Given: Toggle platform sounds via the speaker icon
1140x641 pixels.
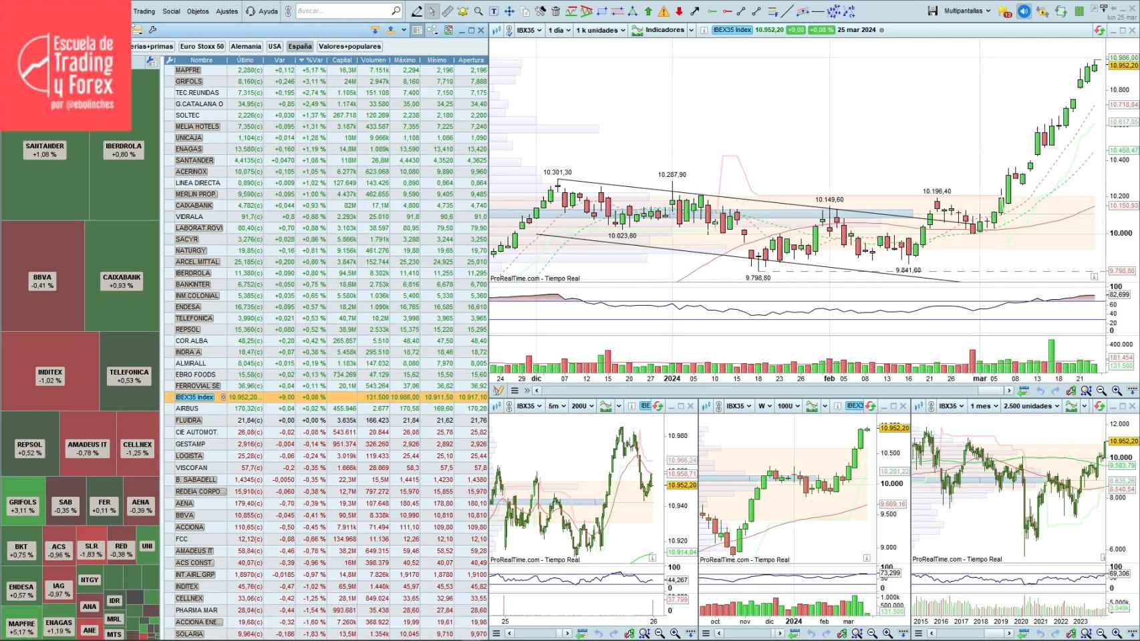Looking at the screenshot, I should 1024,11.
